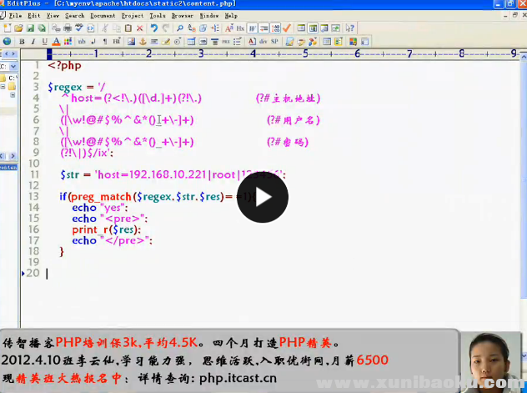Click the Find magnifier icon
The image size is (527, 393).
pyautogui.click(x=179, y=28)
